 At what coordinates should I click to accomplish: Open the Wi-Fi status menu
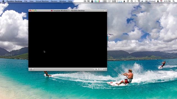tap(139, 1)
